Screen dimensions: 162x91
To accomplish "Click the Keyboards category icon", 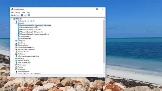I will (16, 54).
